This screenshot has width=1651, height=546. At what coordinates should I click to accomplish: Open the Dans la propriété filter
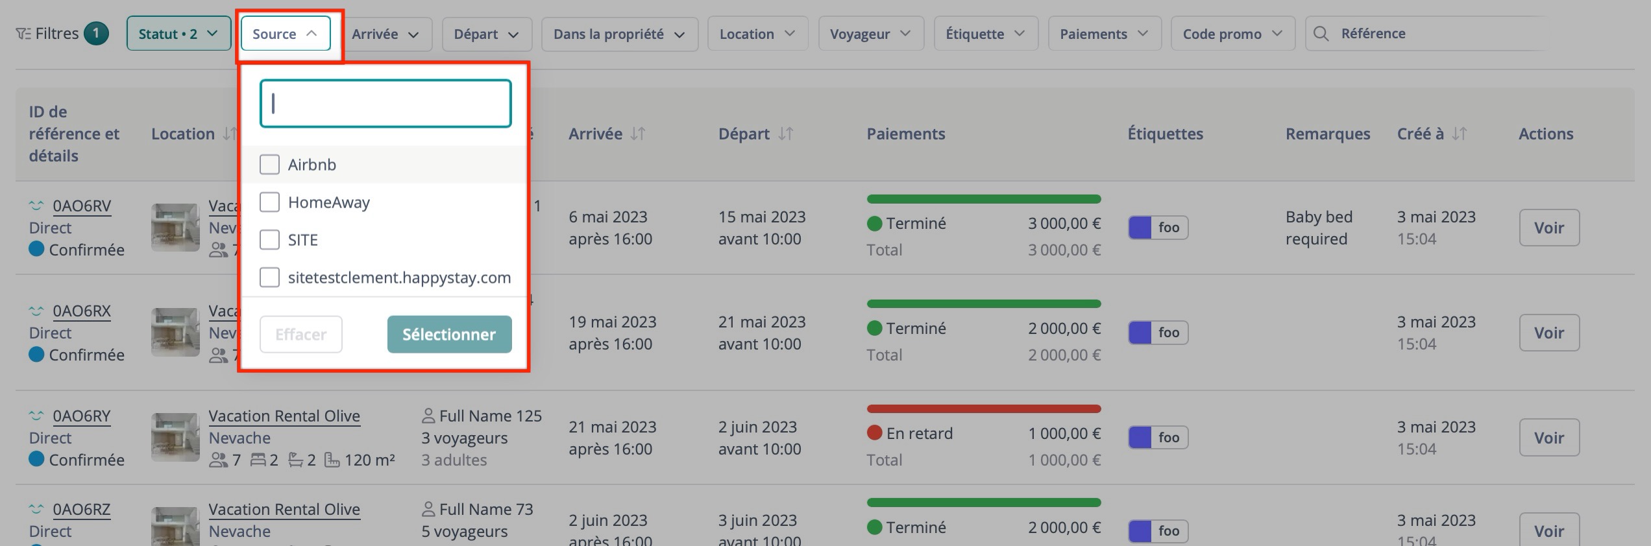coord(618,34)
